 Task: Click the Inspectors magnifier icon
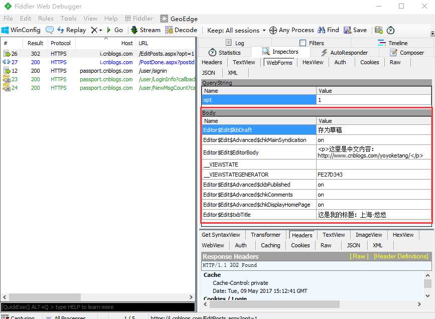point(266,51)
